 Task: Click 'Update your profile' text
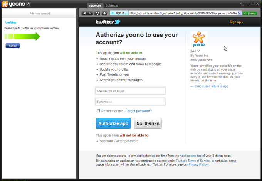pos(114,69)
